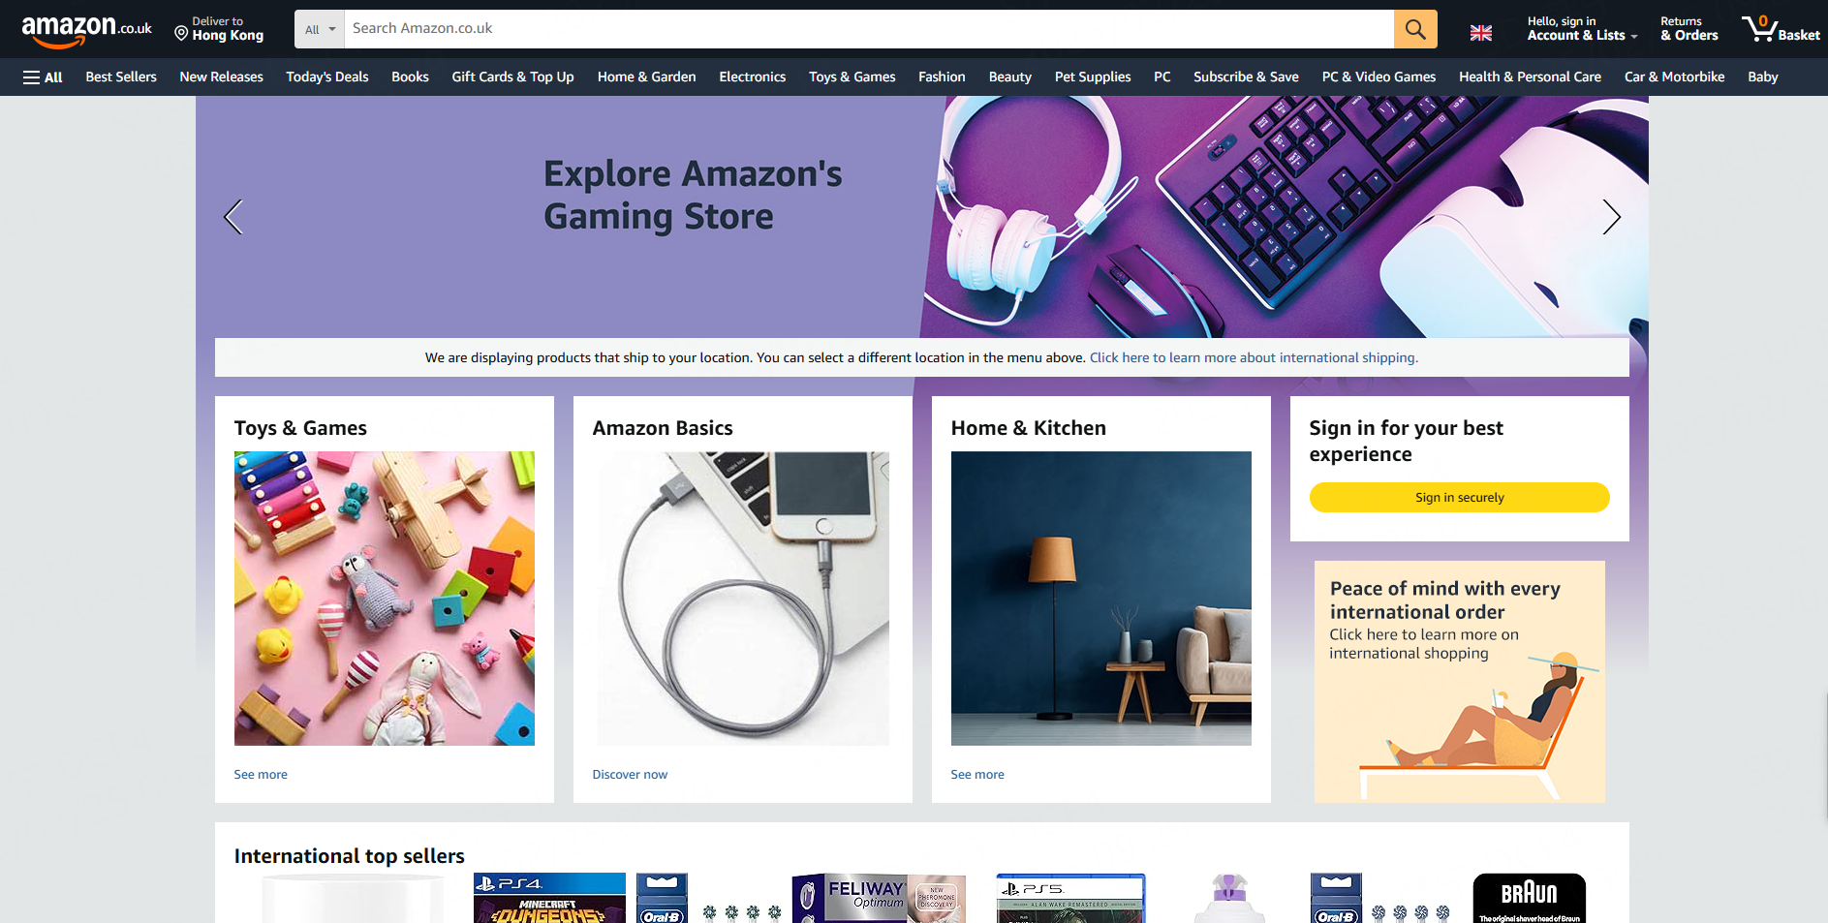1828x923 pixels.
Task: Select Today's Deals in navigation bar
Action: (x=327, y=77)
